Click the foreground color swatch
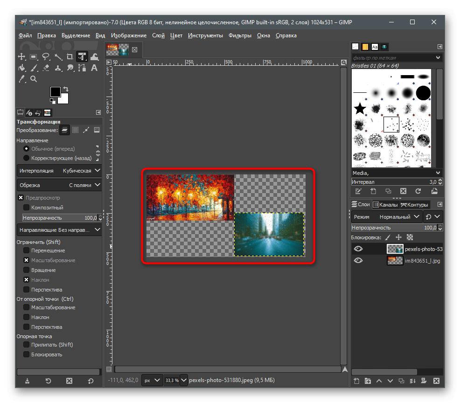Image resolution: width=460 pixels, height=403 pixels. click(x=55, y=91)
